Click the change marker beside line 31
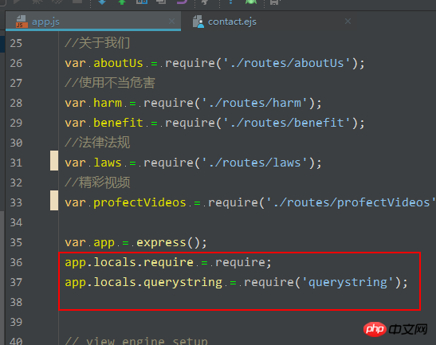 [x=54, y=161]
